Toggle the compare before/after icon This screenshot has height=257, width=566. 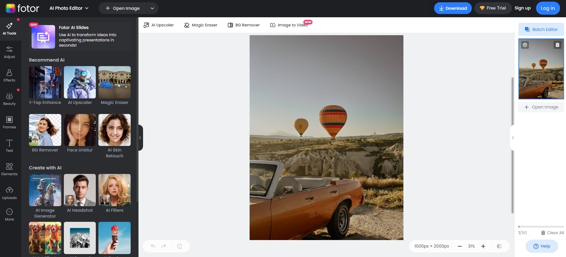click(499, 246)
